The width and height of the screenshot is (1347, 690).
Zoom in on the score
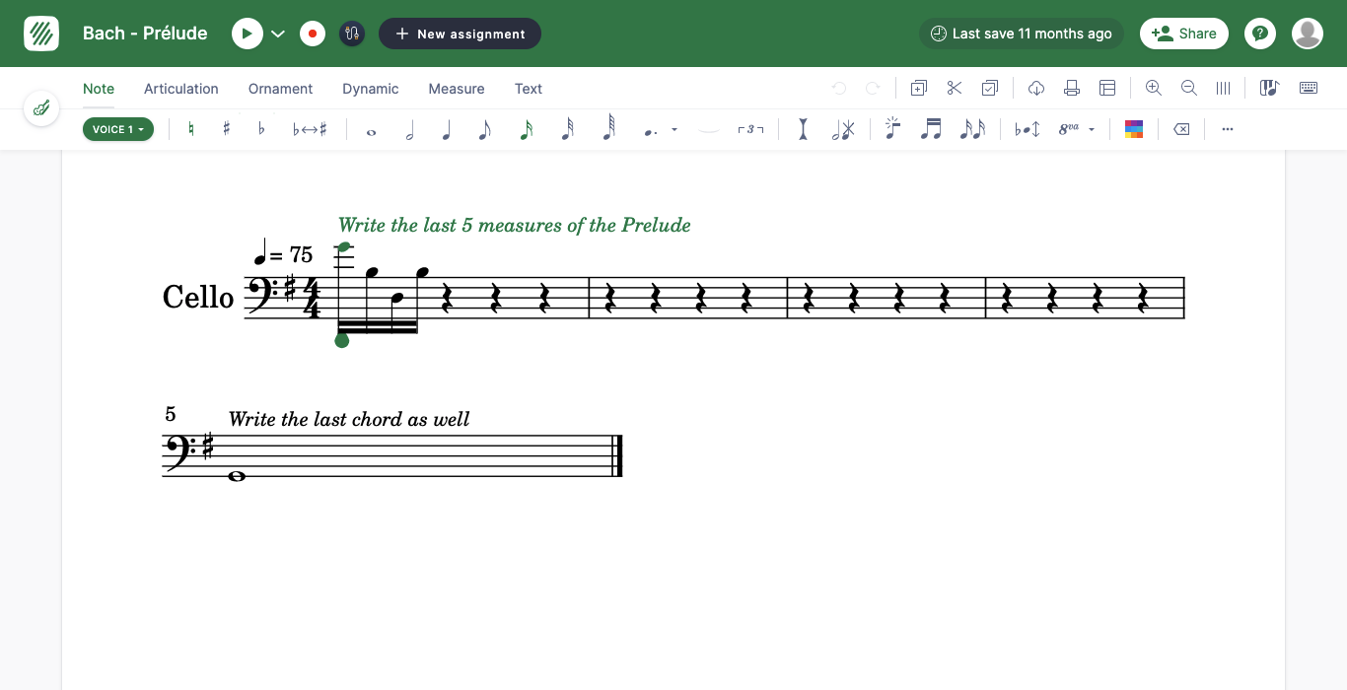click(x=1153, y=88)
